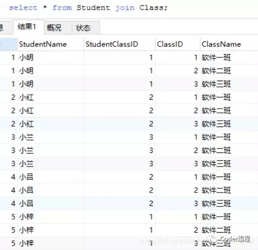Click 软件一班 in the 小吕 row
Image resolution: width=258 pixels, height=250 pixels.
click(216, 177)
